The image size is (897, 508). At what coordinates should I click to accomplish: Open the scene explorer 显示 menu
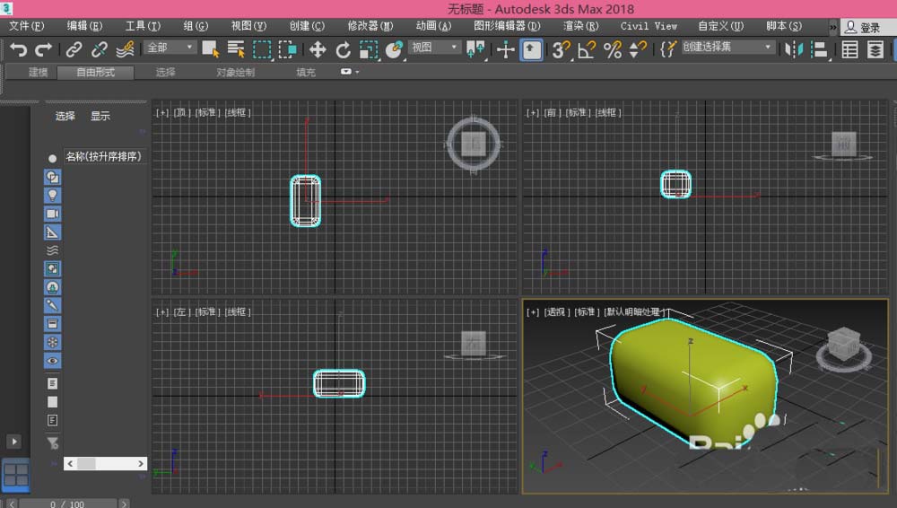(100, 117)
